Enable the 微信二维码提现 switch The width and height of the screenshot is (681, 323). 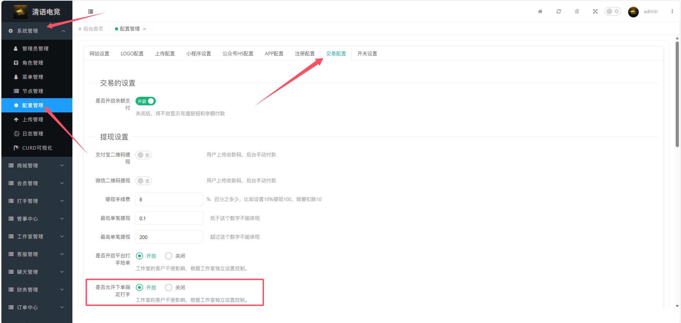[143, 181]
